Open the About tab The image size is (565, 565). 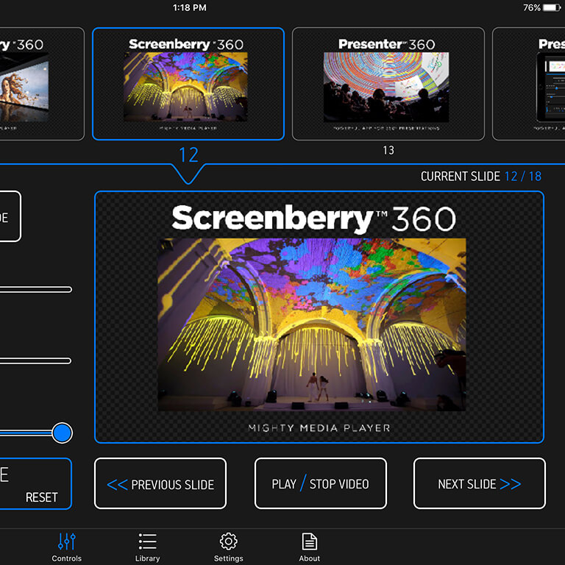coord(309,547)
